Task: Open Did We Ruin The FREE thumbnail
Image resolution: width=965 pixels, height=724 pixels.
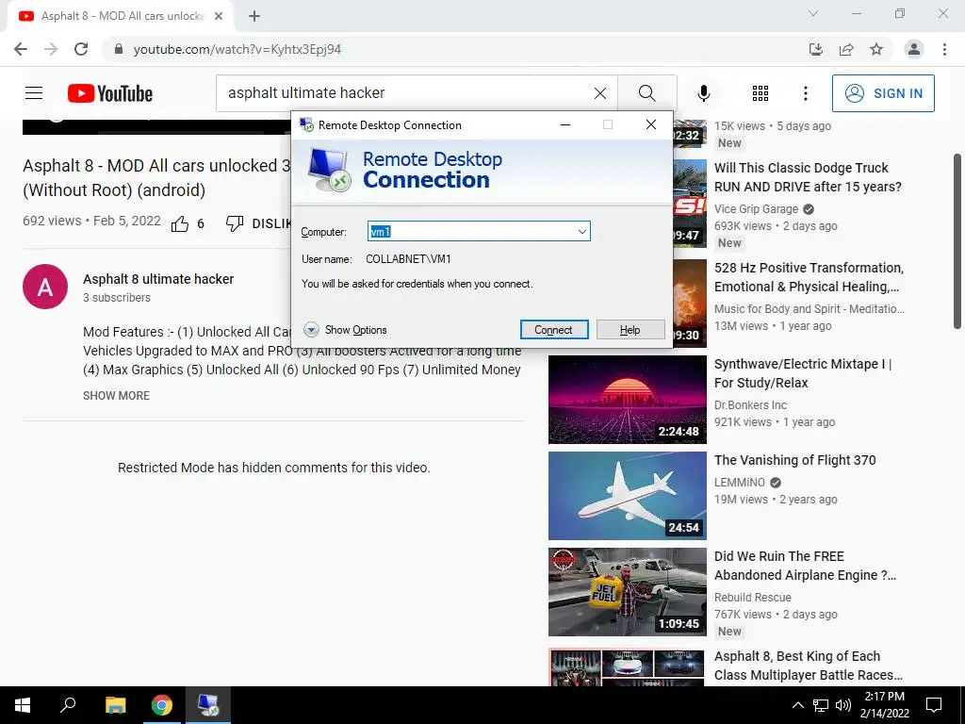Action: 627,592
